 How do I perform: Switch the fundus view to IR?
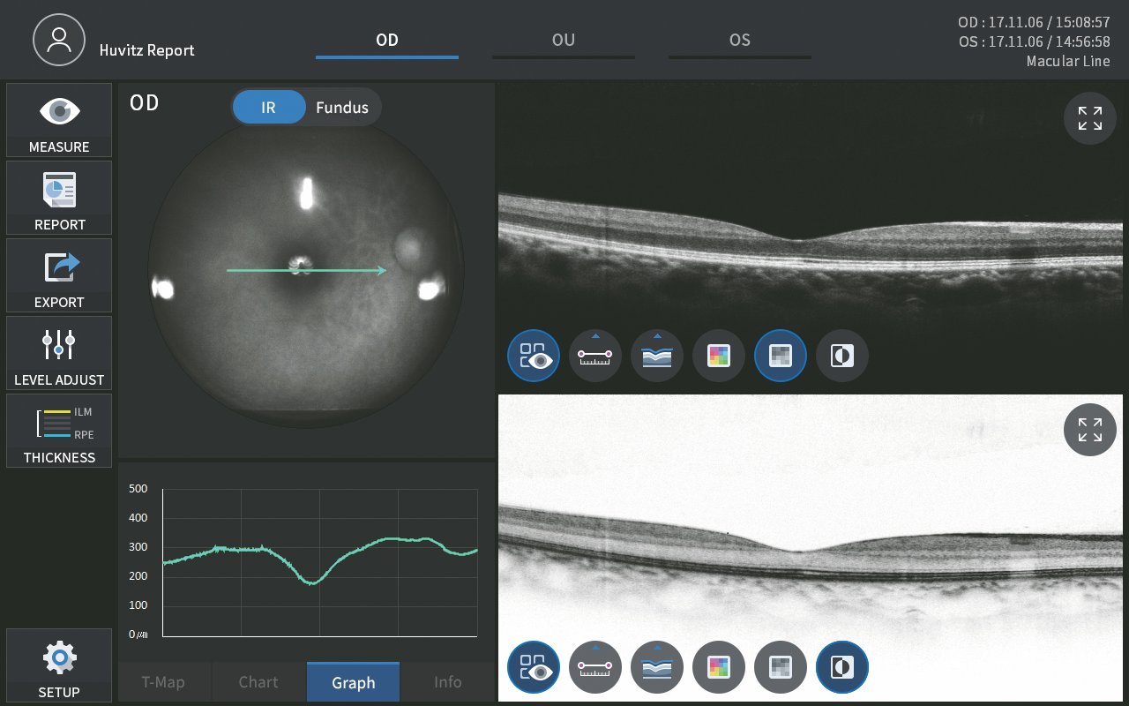click(268, 108)
